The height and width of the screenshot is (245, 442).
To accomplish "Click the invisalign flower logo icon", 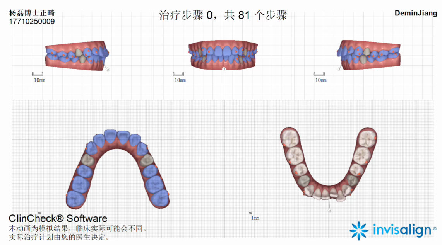I will click(x=360, y=230).
